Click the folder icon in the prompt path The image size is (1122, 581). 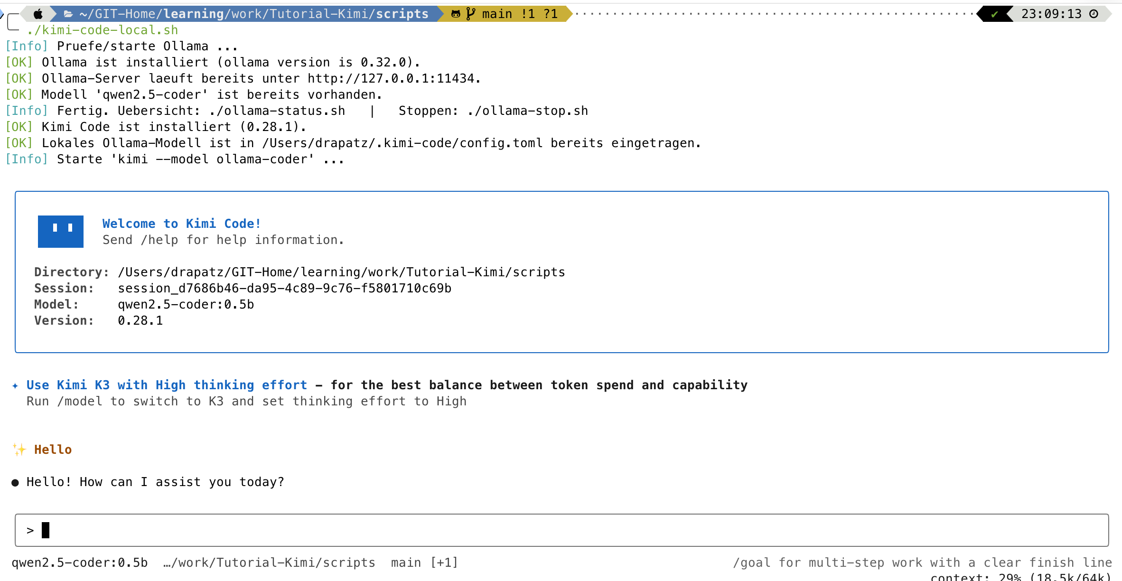point(68,14)
